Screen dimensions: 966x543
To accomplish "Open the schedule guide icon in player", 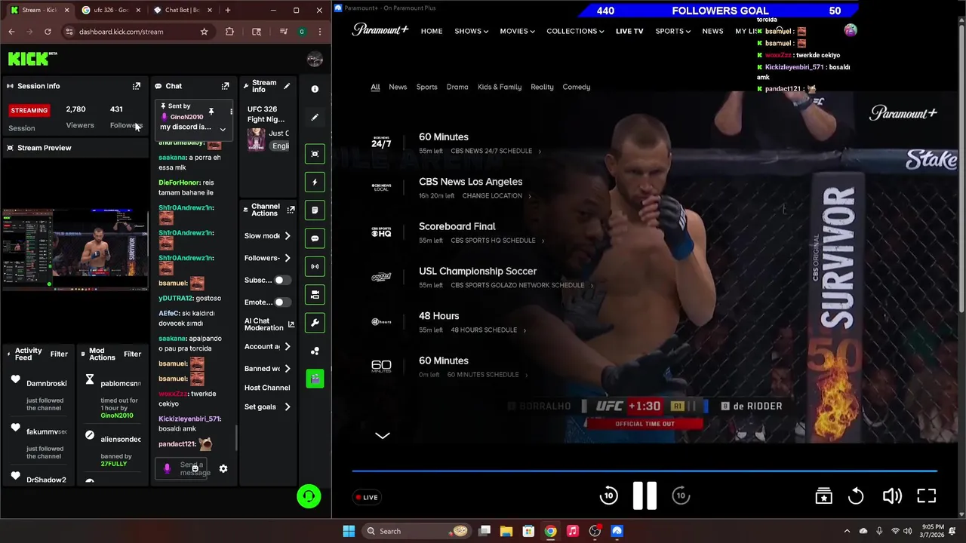I will (x=823, y=495).
